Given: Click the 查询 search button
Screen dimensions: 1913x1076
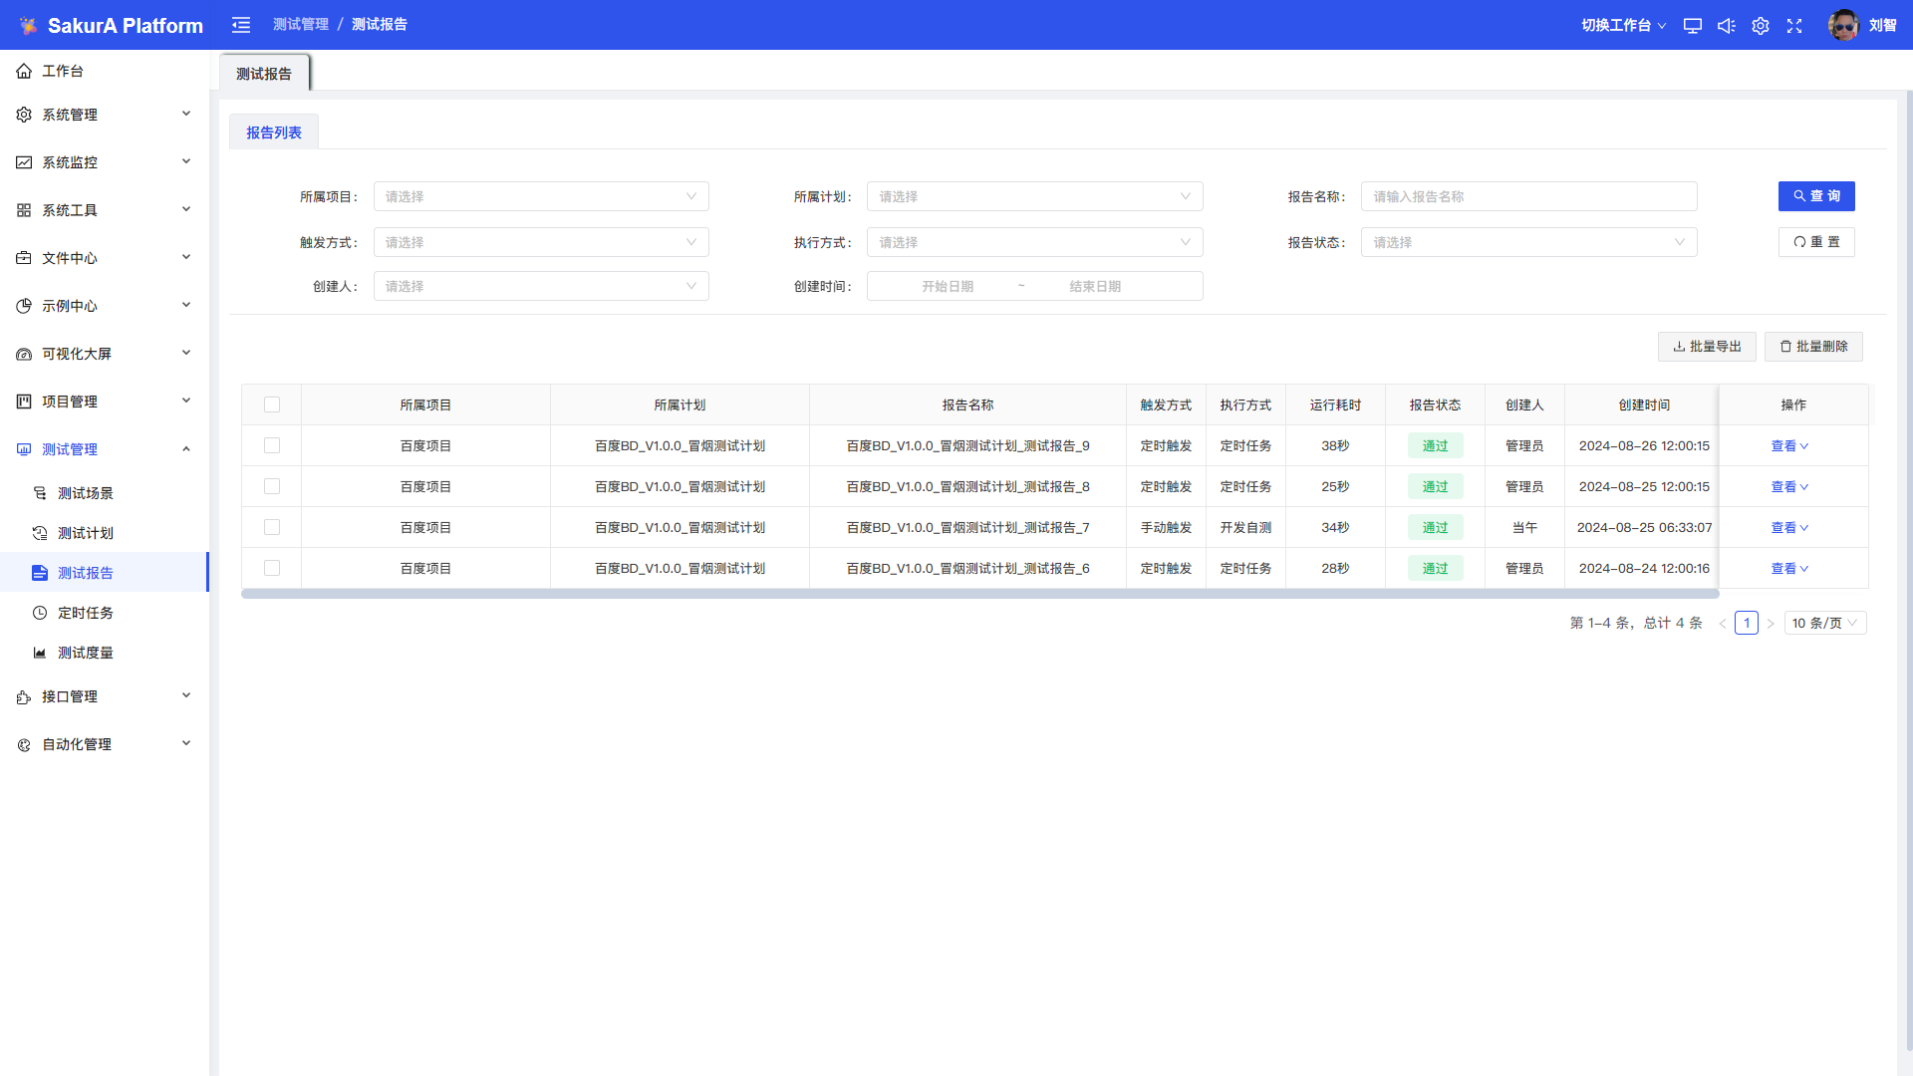Looking at the screenshot, I should click(x=1815, y=196).
